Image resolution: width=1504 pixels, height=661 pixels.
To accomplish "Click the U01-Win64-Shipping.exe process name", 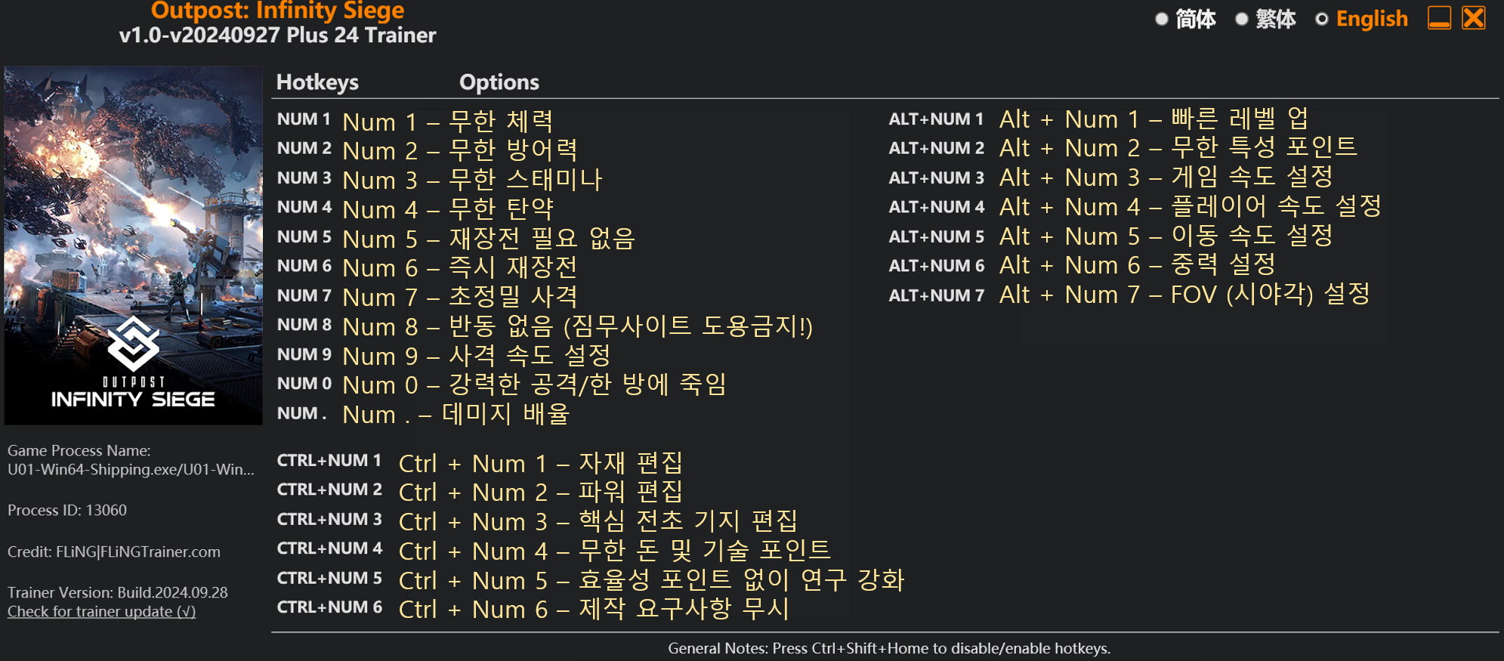I will [x=131, y=469].
